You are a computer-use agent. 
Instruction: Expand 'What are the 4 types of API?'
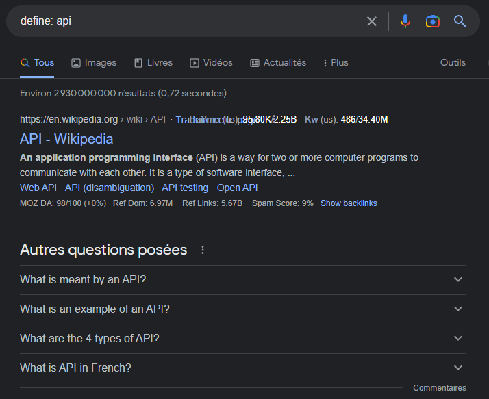(x=243, y=338)
